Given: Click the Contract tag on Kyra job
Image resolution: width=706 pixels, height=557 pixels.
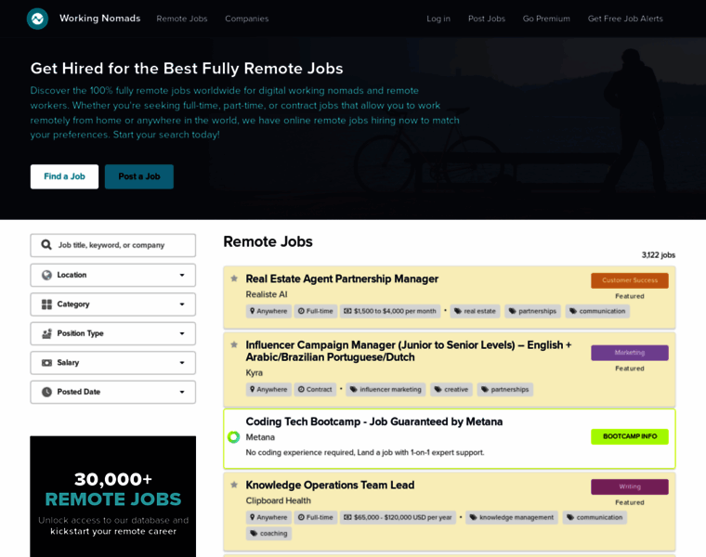Looking at the screenshot, I should [316, 389].
